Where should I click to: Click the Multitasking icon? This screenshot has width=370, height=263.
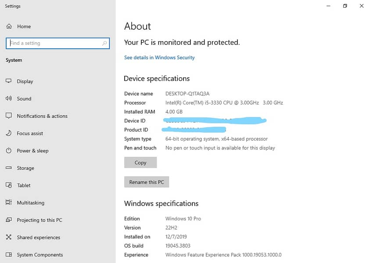point(8,202)
